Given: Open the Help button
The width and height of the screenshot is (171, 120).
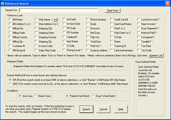Looking at the screenshot, I should (121, 109).
